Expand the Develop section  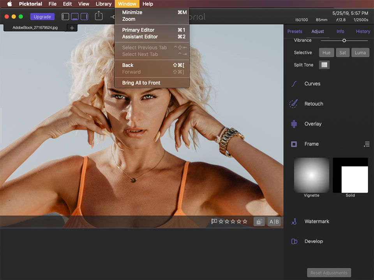coord(314,241)
